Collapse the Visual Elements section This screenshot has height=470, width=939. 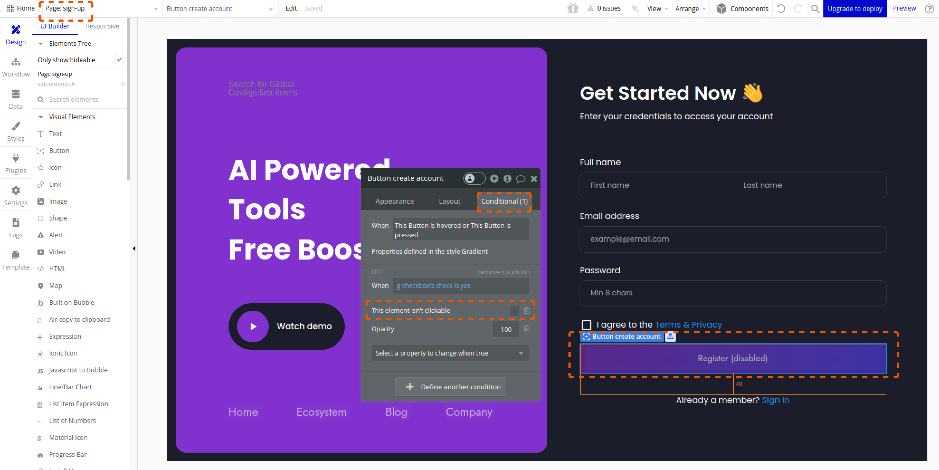(41, 117)
